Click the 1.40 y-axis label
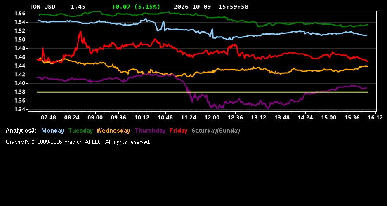This screenshot has width=387, height=206. [x=20, y=83]
